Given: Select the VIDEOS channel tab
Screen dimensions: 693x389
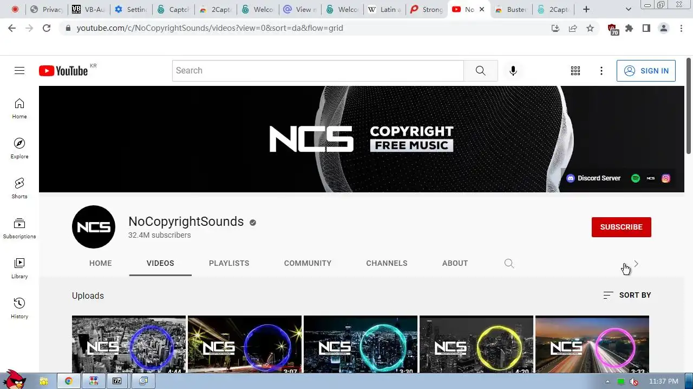Looking at the screenshot, I should tap(160, 263).
